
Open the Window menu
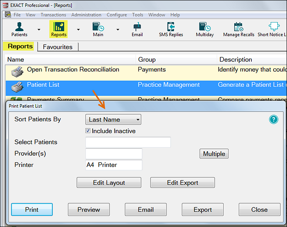click(157, 15)
